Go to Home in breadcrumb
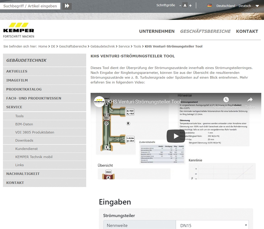The width and height of the screenshot is (264, 229). 43,46
